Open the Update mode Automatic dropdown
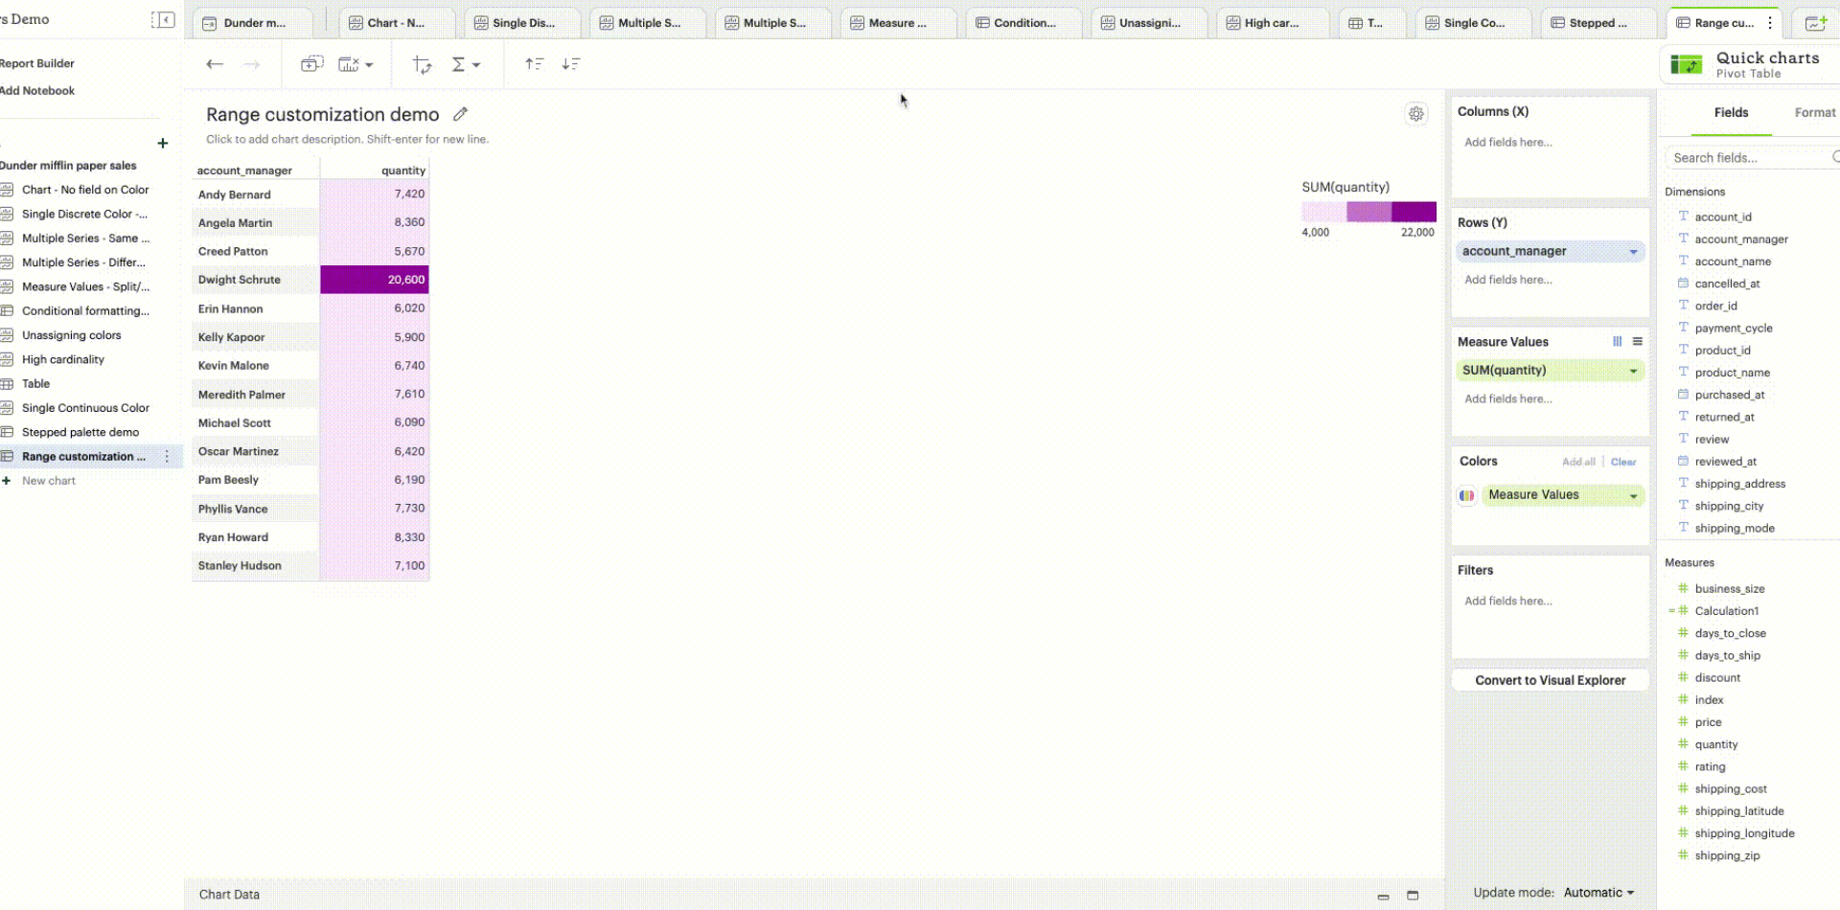Image resolution: width=1840 pixels, height=910 pixels. point(1598,893)
